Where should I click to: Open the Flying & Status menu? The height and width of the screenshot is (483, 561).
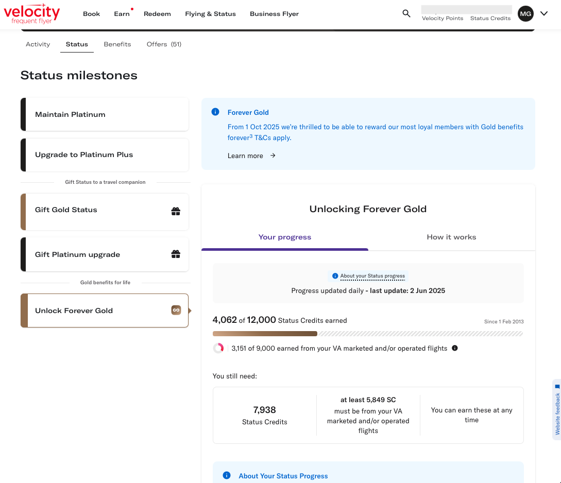[210, 14]
